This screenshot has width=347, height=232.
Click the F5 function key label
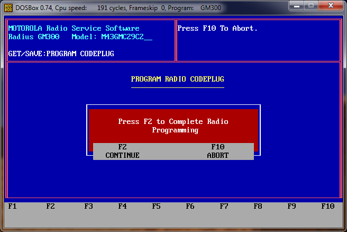pos(156,207)
